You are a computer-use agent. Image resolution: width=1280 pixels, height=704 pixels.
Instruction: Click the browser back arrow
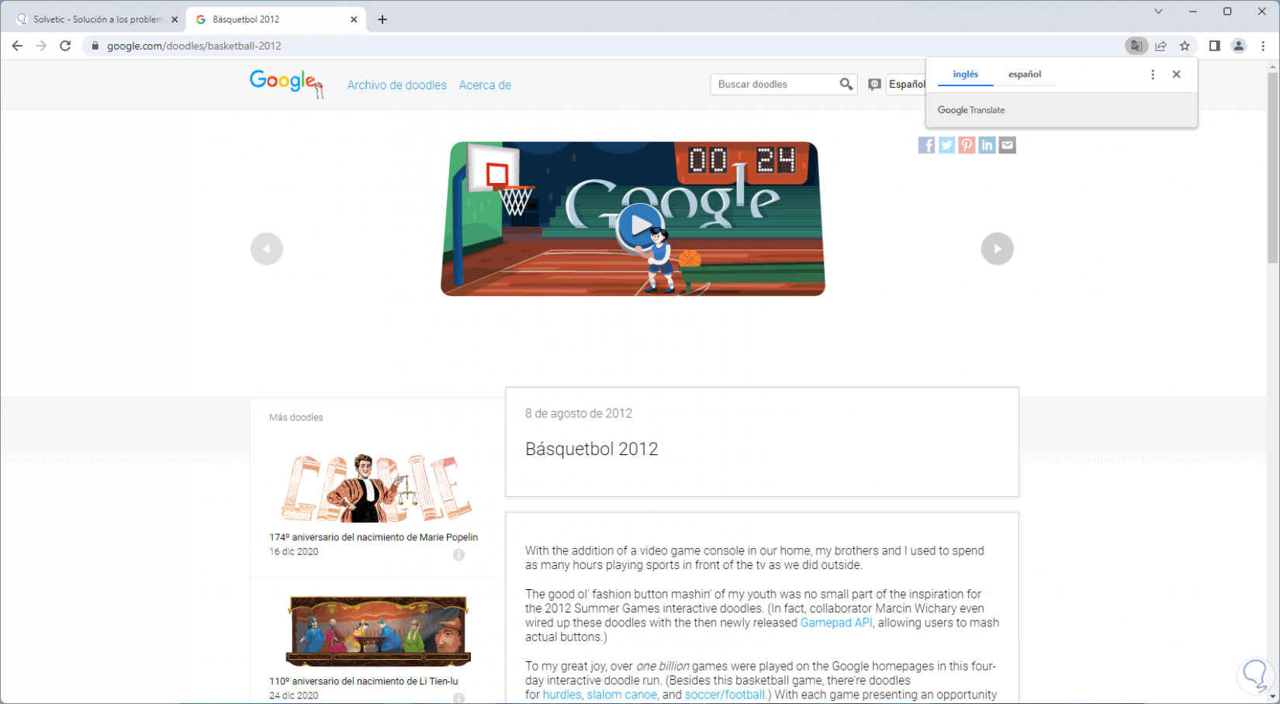point(17,46)
